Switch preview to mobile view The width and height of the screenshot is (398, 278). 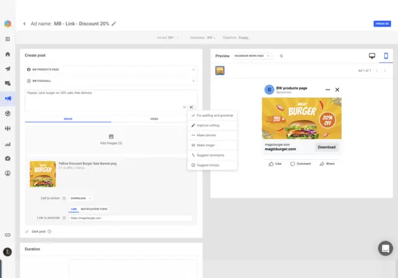tap(386, 55)
